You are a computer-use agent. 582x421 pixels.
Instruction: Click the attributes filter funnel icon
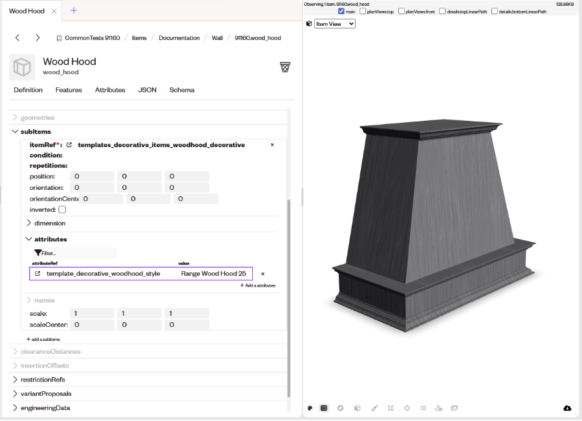(38, 252)
